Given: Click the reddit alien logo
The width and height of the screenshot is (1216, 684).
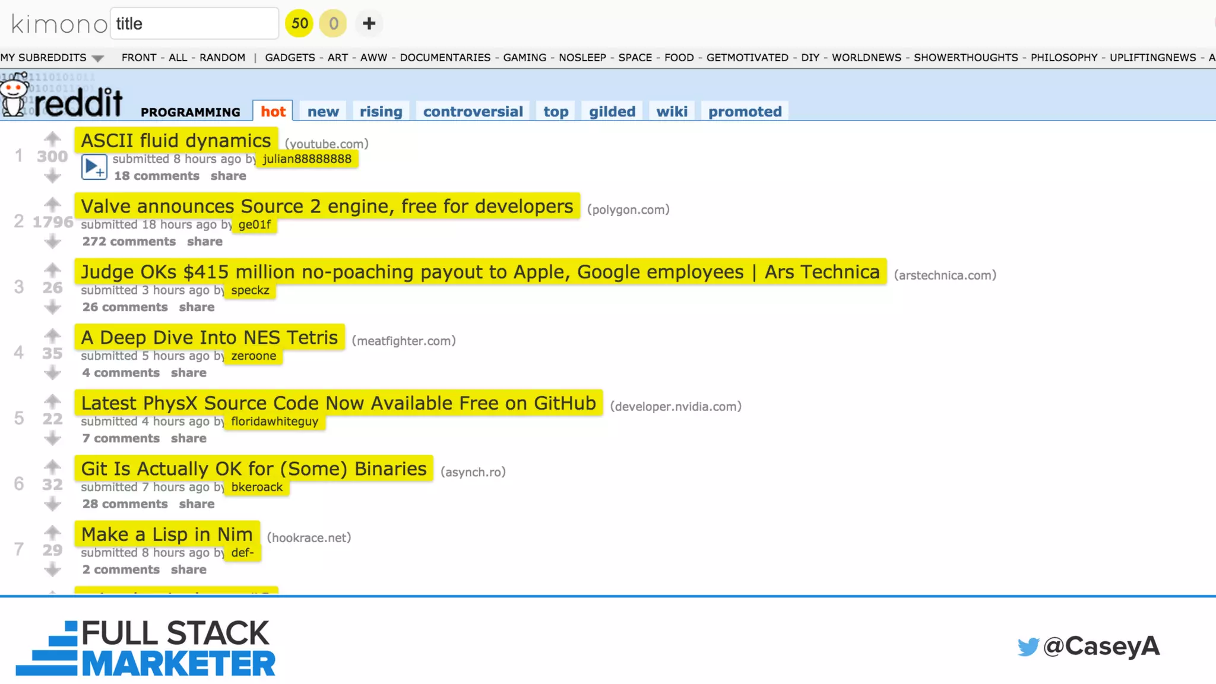Looking at the screenshot, I should pos(14,95).
